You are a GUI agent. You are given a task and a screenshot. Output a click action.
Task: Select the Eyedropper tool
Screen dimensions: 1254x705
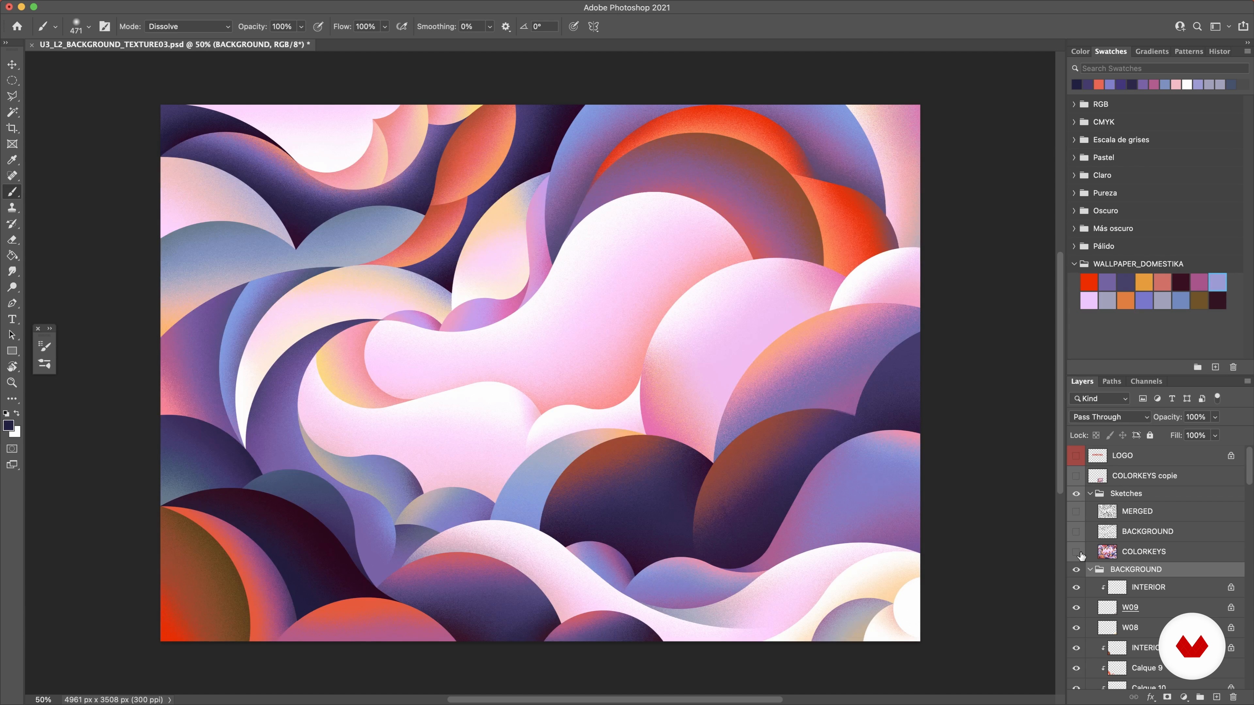[12, 160]
